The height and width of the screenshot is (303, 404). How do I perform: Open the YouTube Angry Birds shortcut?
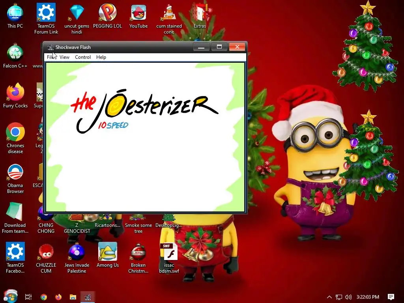(x=138, y=16)
